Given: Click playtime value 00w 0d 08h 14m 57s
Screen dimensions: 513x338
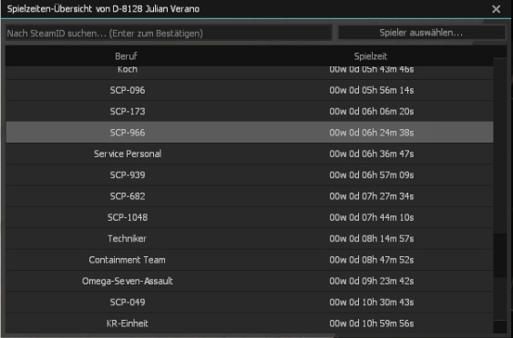Looking at the screenshot, I should 372,238.
